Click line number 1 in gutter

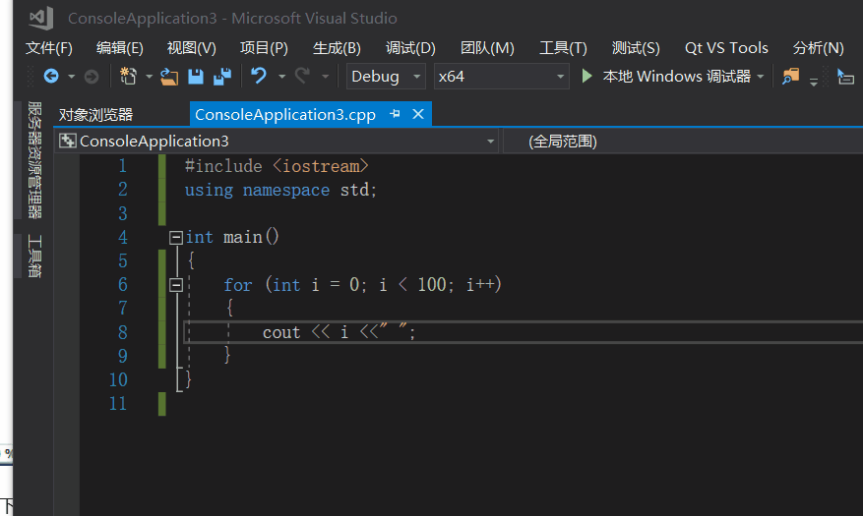[x=122, y=166]
